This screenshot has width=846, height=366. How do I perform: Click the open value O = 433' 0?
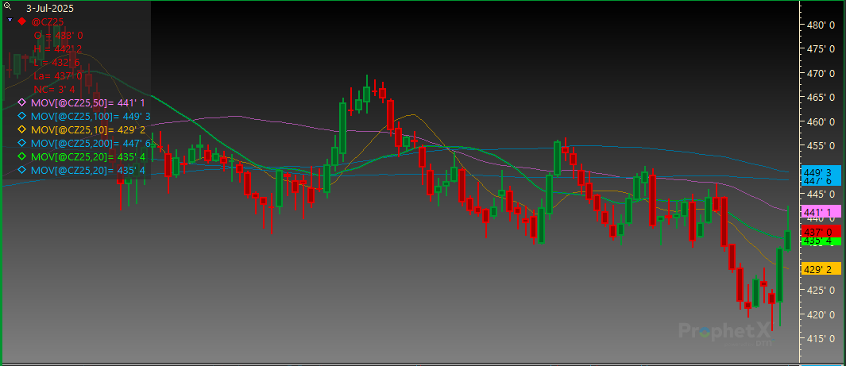[x=58, y=36]
